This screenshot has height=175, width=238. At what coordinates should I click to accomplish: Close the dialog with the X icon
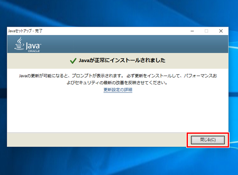(221, 31)
